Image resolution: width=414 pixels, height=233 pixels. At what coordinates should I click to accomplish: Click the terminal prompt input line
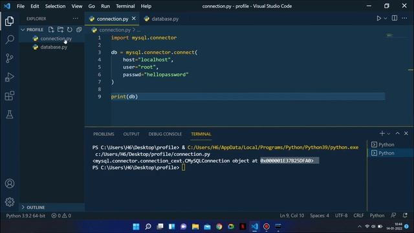[184, 168]
